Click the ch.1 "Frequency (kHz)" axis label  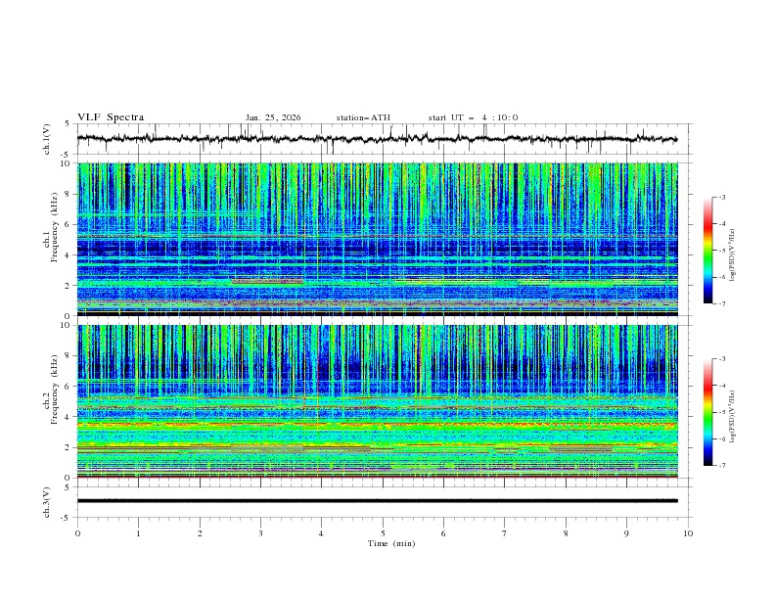coord(55,227)
